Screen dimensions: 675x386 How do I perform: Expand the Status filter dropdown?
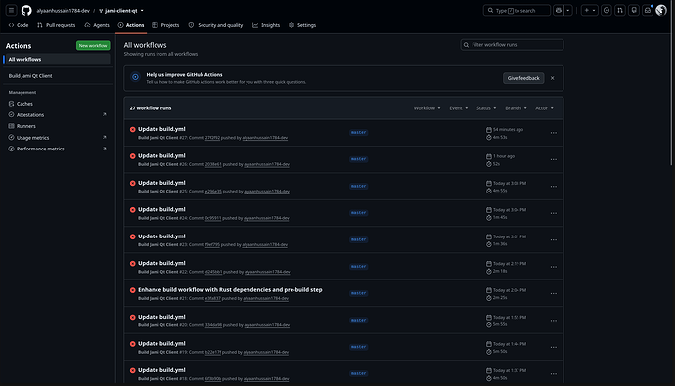(486, 108)
